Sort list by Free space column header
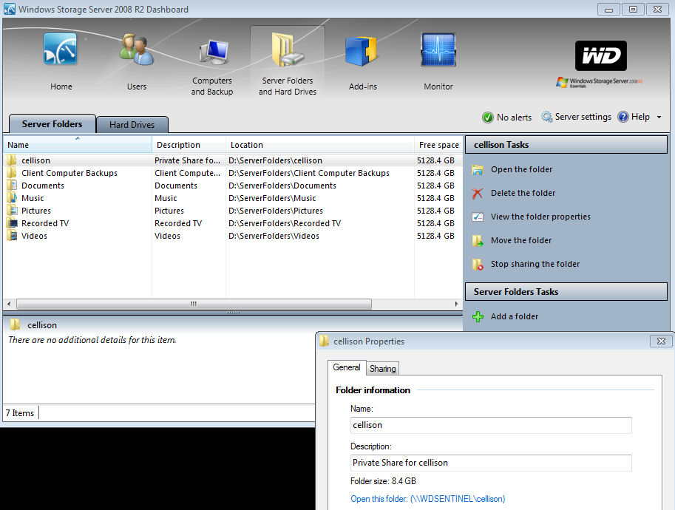Viewport: 675px width, 510px height. [x=438, y=145]
